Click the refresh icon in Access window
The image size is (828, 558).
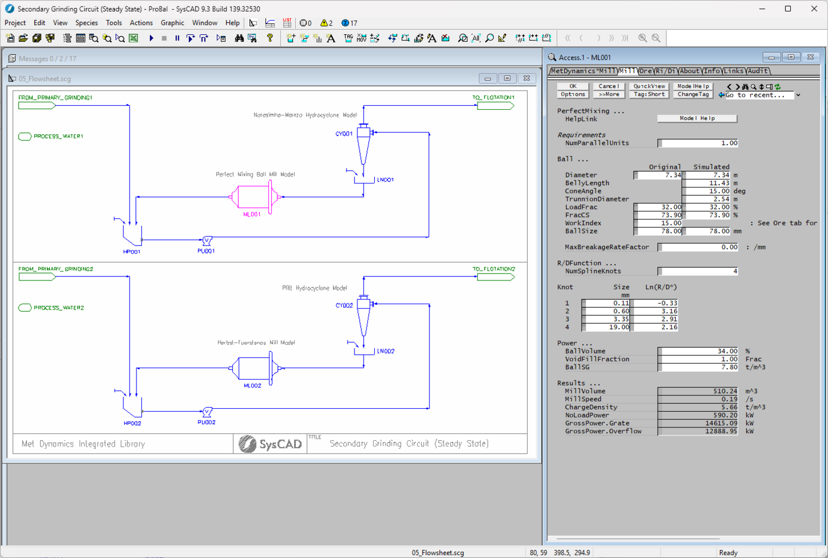pyautogui.click(x=778, y=87)
